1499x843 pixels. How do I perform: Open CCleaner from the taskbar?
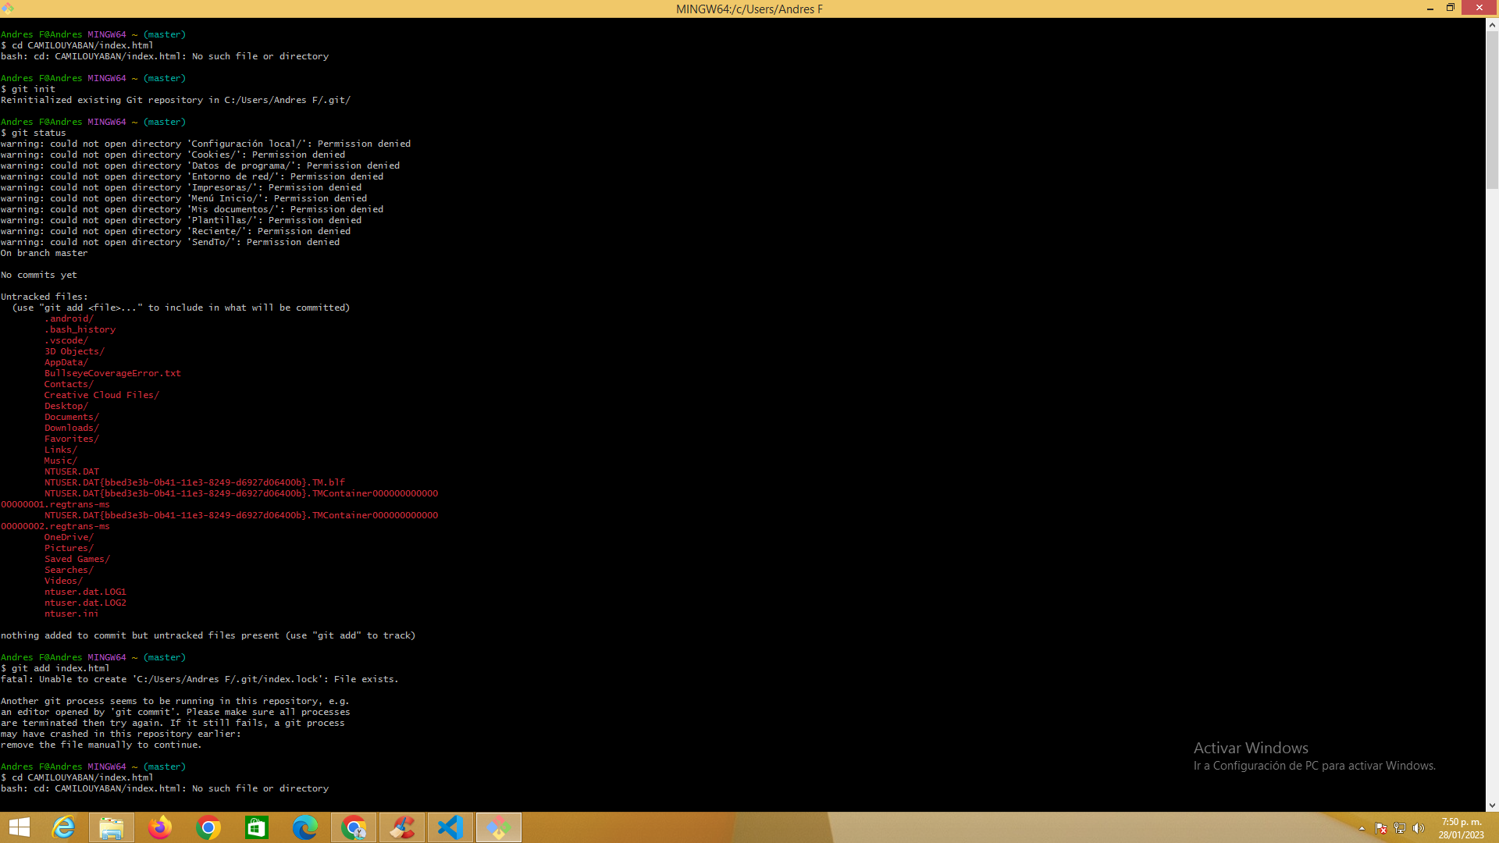tap(402, 827)
